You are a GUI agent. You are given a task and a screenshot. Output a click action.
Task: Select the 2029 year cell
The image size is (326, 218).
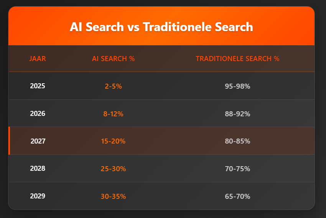(38, 196)
